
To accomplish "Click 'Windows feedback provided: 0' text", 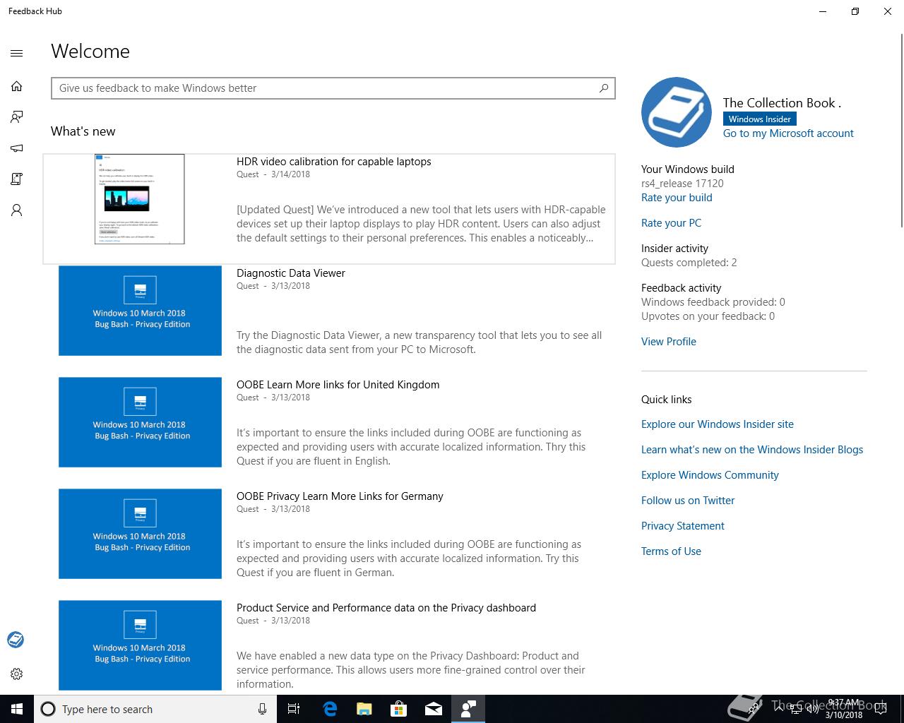I will (x=713, y=302).
